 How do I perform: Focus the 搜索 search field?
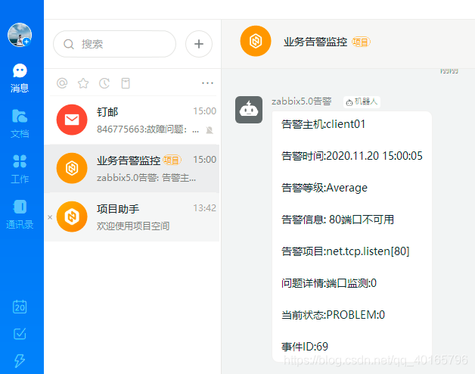coord(114,44)
